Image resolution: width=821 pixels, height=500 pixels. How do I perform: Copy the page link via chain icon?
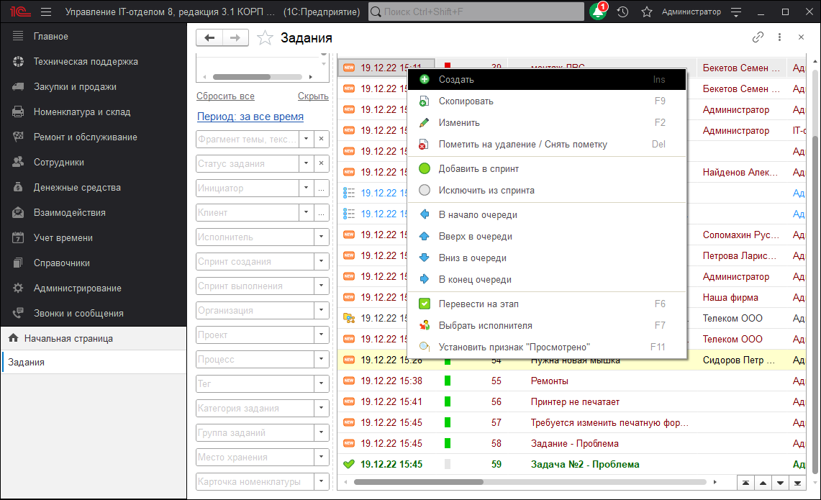pos(758,37)
